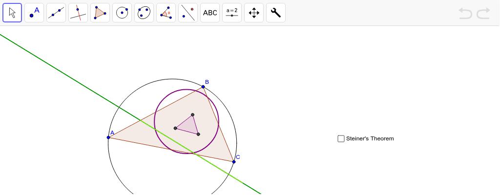Pick the Reflect about Line tool

click(x=188, y=13)
